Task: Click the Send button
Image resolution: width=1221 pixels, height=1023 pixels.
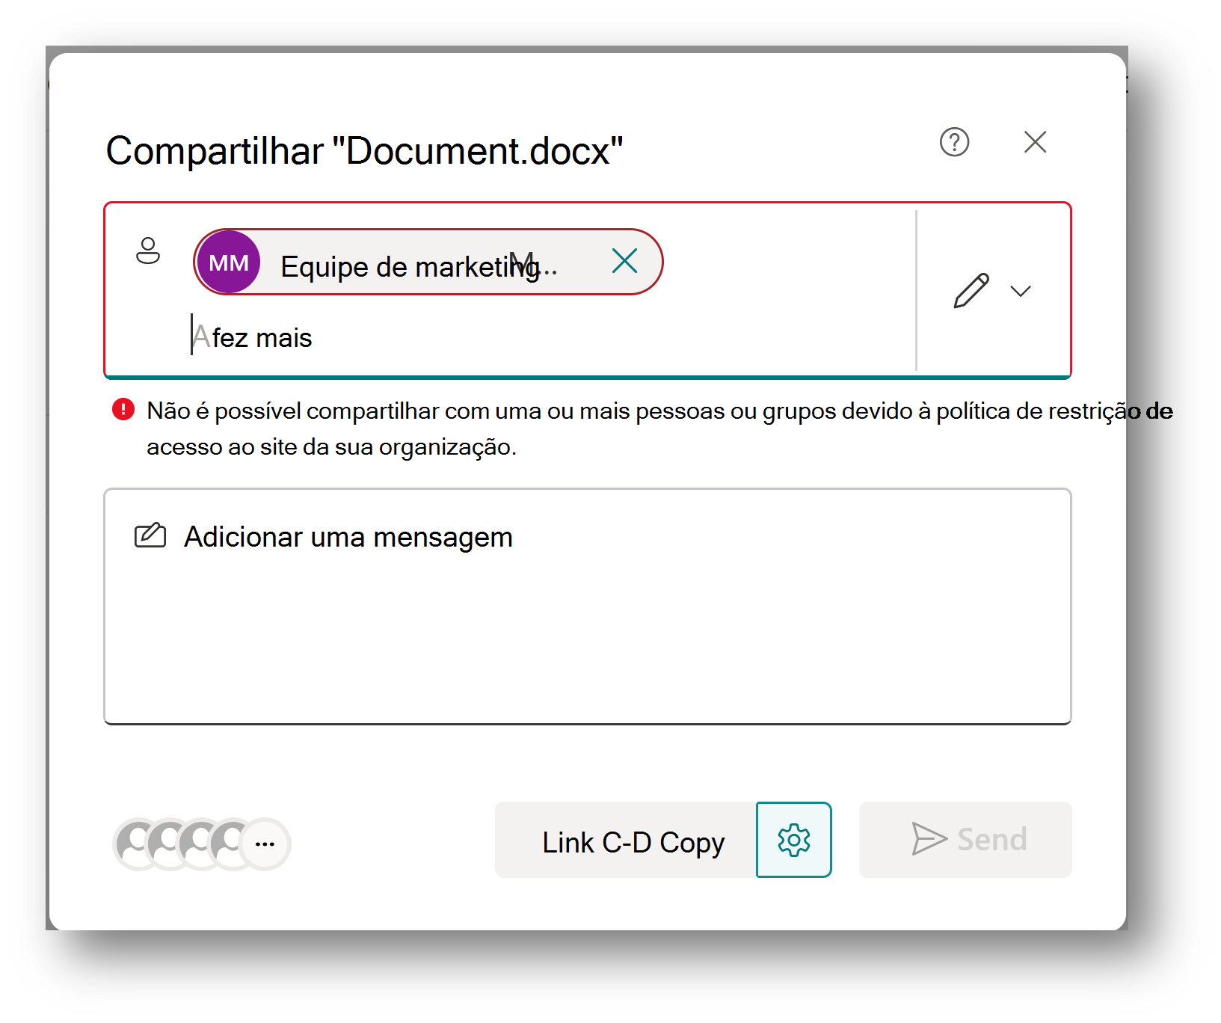Action: [965, 840]
